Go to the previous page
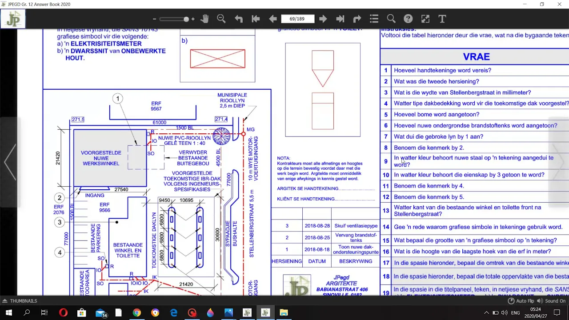569x320 pixels. coord(272,19)
